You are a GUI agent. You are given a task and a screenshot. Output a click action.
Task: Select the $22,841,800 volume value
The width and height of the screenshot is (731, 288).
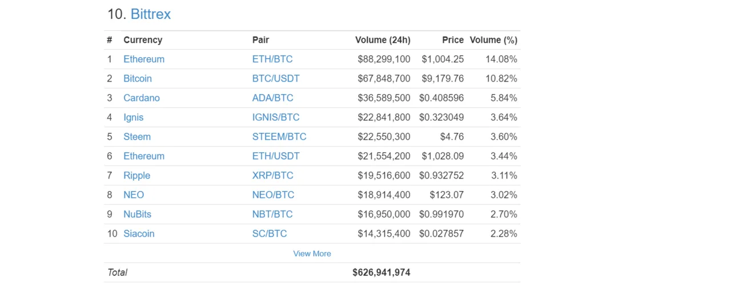click(384, 117)
